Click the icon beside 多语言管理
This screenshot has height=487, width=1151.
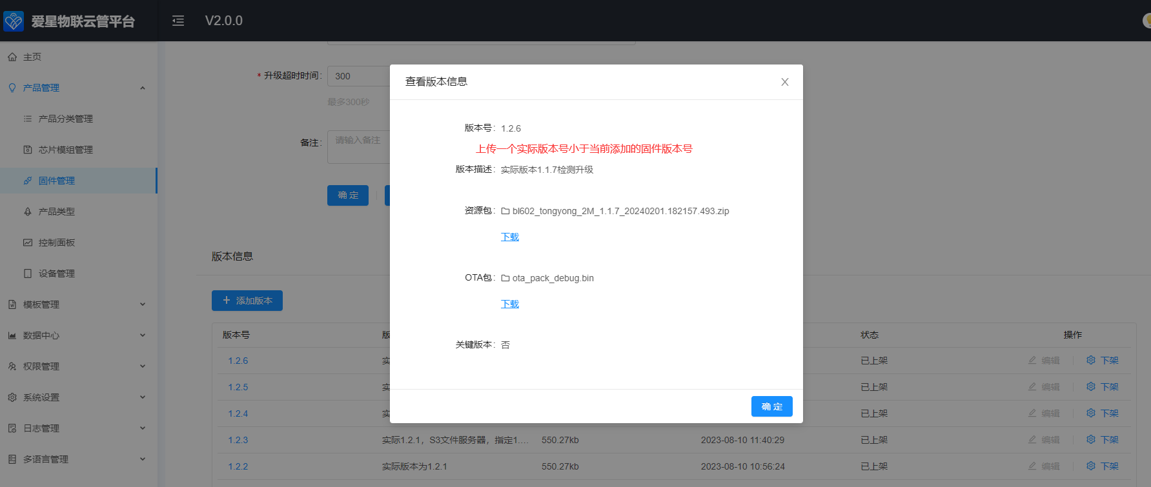12,459
